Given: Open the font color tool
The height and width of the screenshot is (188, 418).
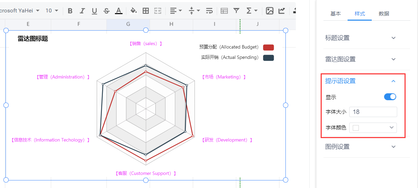Looking at the screenshot, I should coord(119,11).
